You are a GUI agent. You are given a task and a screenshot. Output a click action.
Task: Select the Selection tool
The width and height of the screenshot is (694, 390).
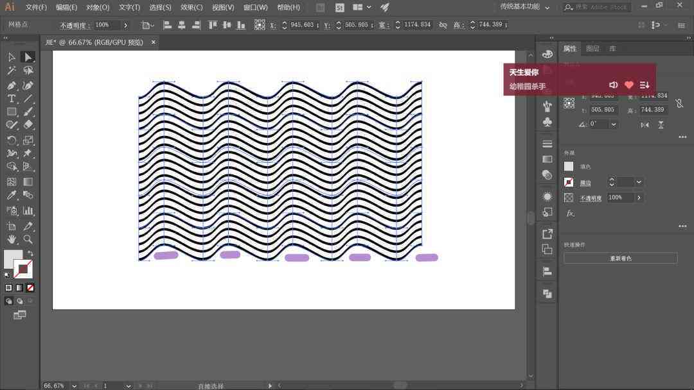click(x=12, y=57)
